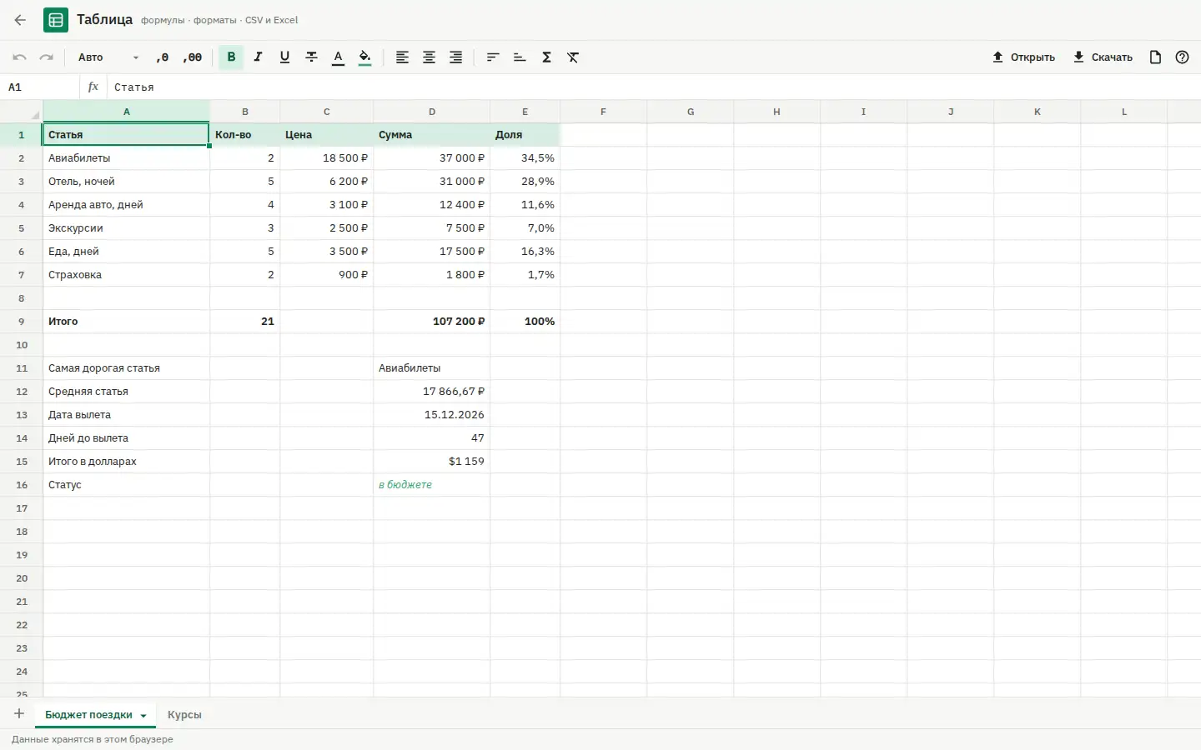
Task: Toggle underline formatting
Action: (284, 57)
